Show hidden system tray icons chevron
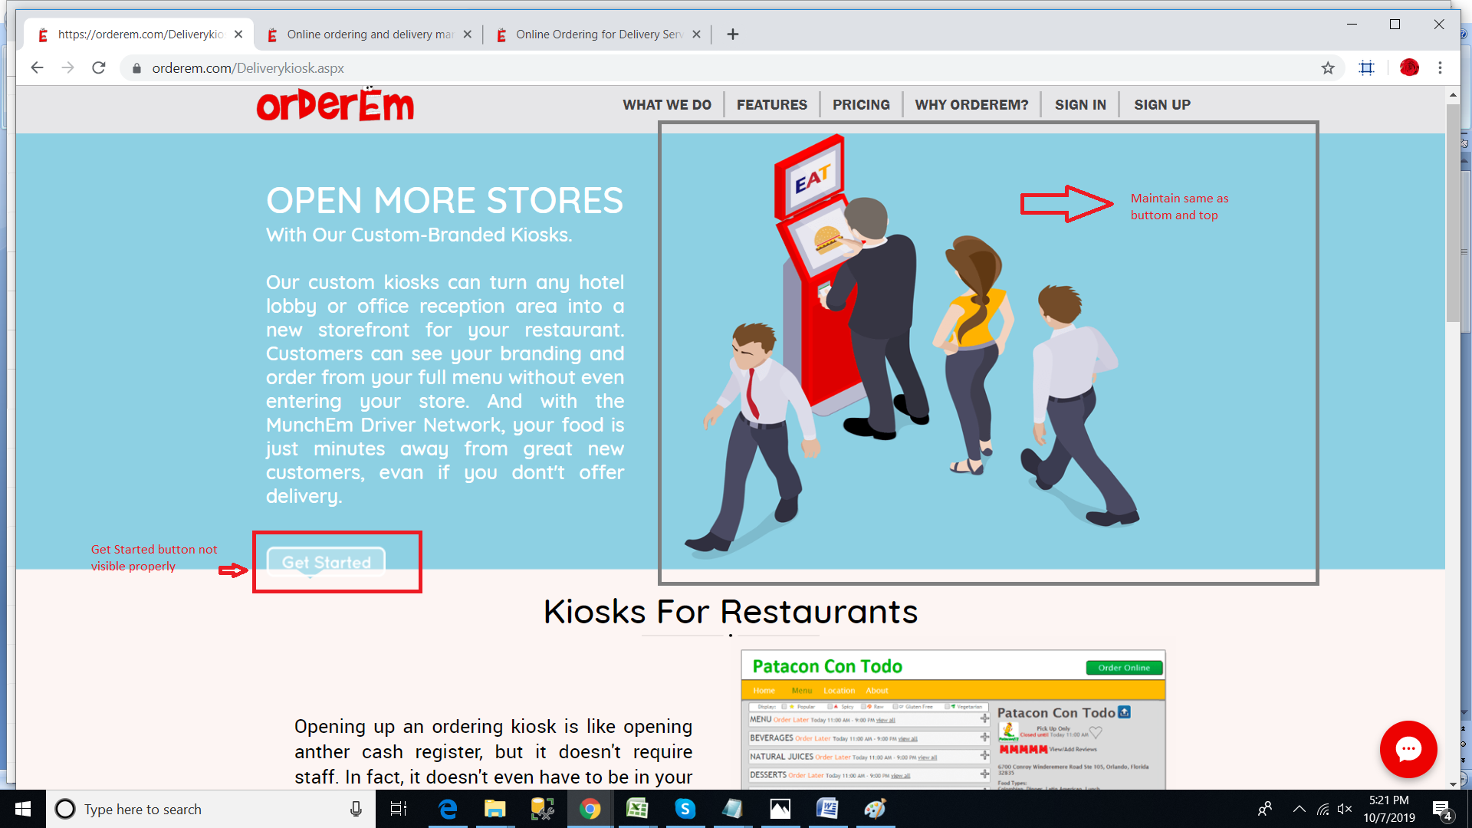The height and width of the screenshot is (828, 1472). click(x=1299, y=809)
